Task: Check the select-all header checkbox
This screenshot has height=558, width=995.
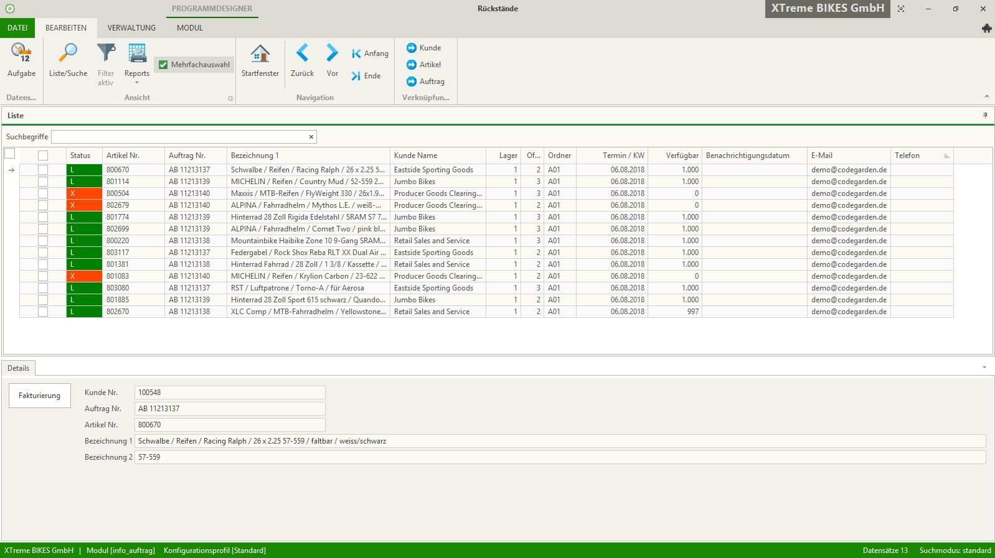Action: (43, 156)
